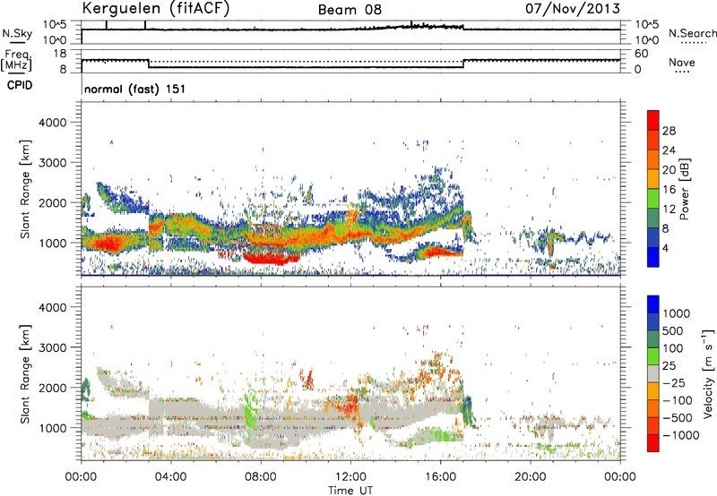Click the 'Velocity [m s-1]' color bar title

click(x=708, y=373)
